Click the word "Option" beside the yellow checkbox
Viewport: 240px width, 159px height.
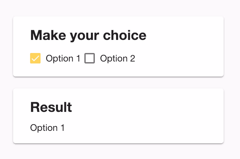(60, 59)
